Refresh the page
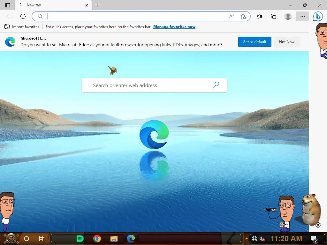The height and width of the screenshot is (245, 327). tap(23, 16)
